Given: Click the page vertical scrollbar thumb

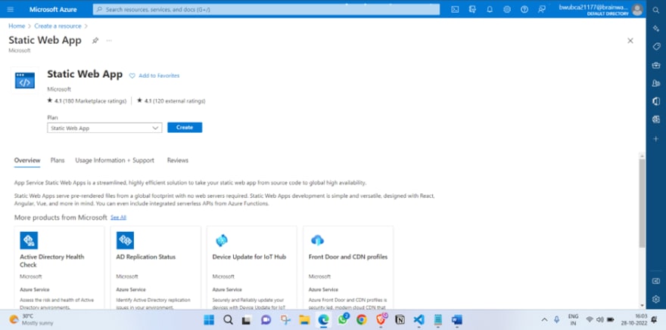Looking at the screenshot, I should (642, 202).
